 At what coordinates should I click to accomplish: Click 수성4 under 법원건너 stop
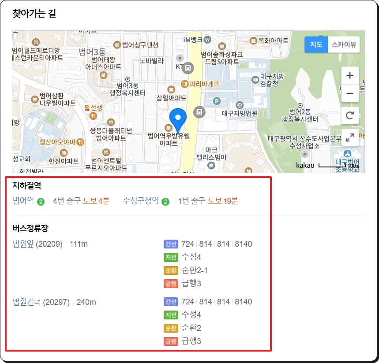191,315
